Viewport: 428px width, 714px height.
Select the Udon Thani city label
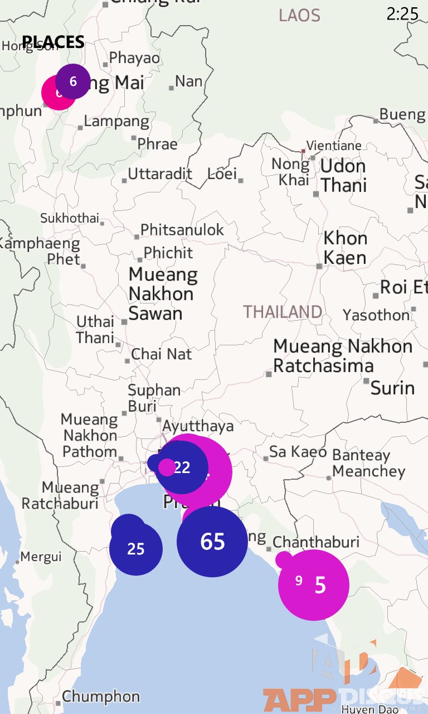point(343,176)
